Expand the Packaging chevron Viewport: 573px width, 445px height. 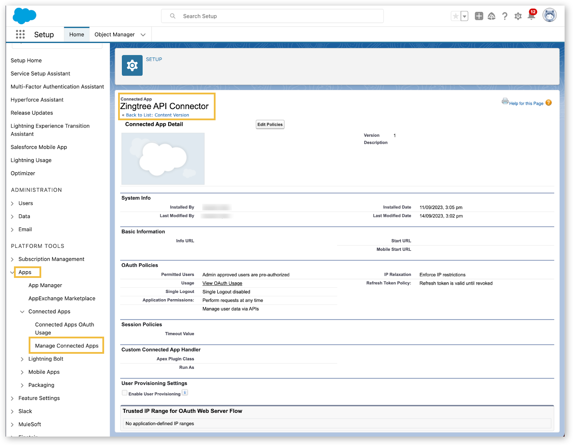pos(22,385)
